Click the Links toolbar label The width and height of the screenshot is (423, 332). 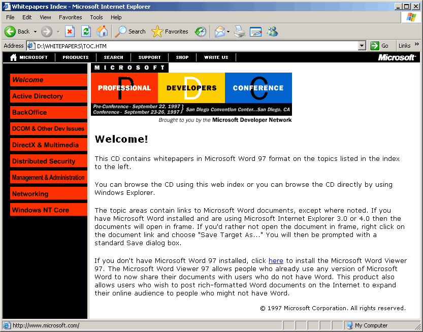pos(404,46)
